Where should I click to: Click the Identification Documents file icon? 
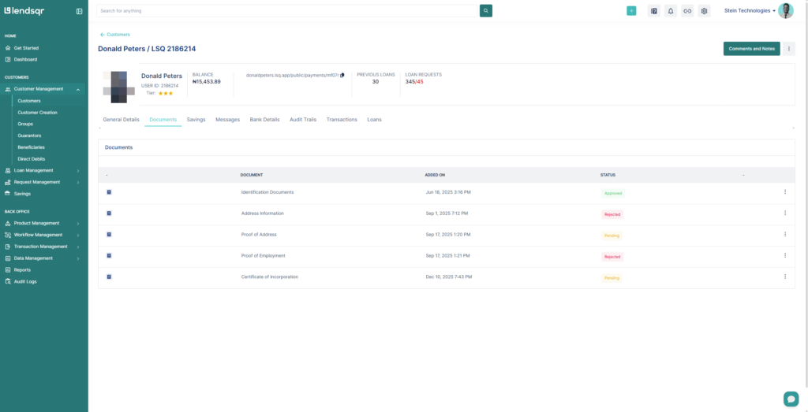[x=109, y=192]
